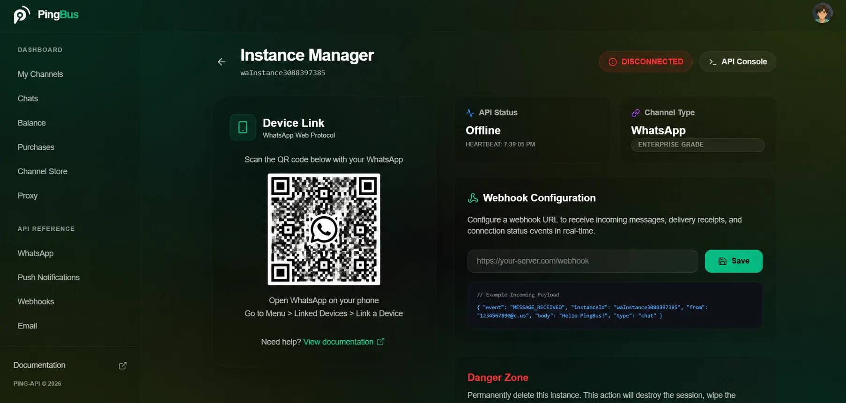
Task: Click the 'Go to Menu > Linked Devices' instruction
Action: pyautogui.click(x=324, y=314)
